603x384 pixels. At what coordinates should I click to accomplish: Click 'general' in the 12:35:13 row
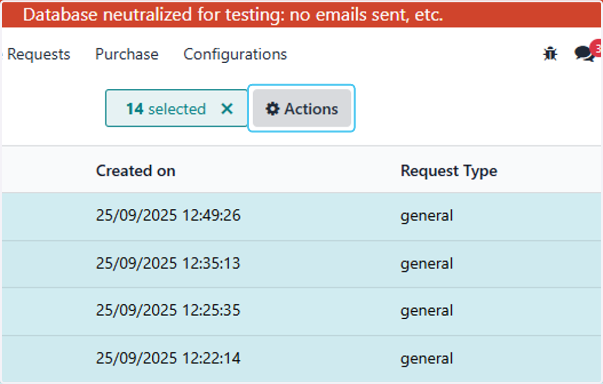[427, 264]
